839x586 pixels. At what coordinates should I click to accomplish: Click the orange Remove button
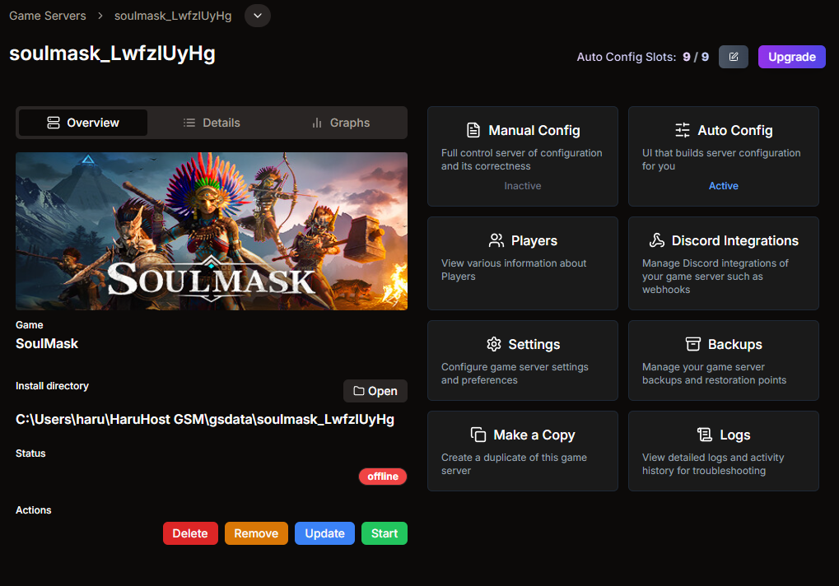coord(256,533)
